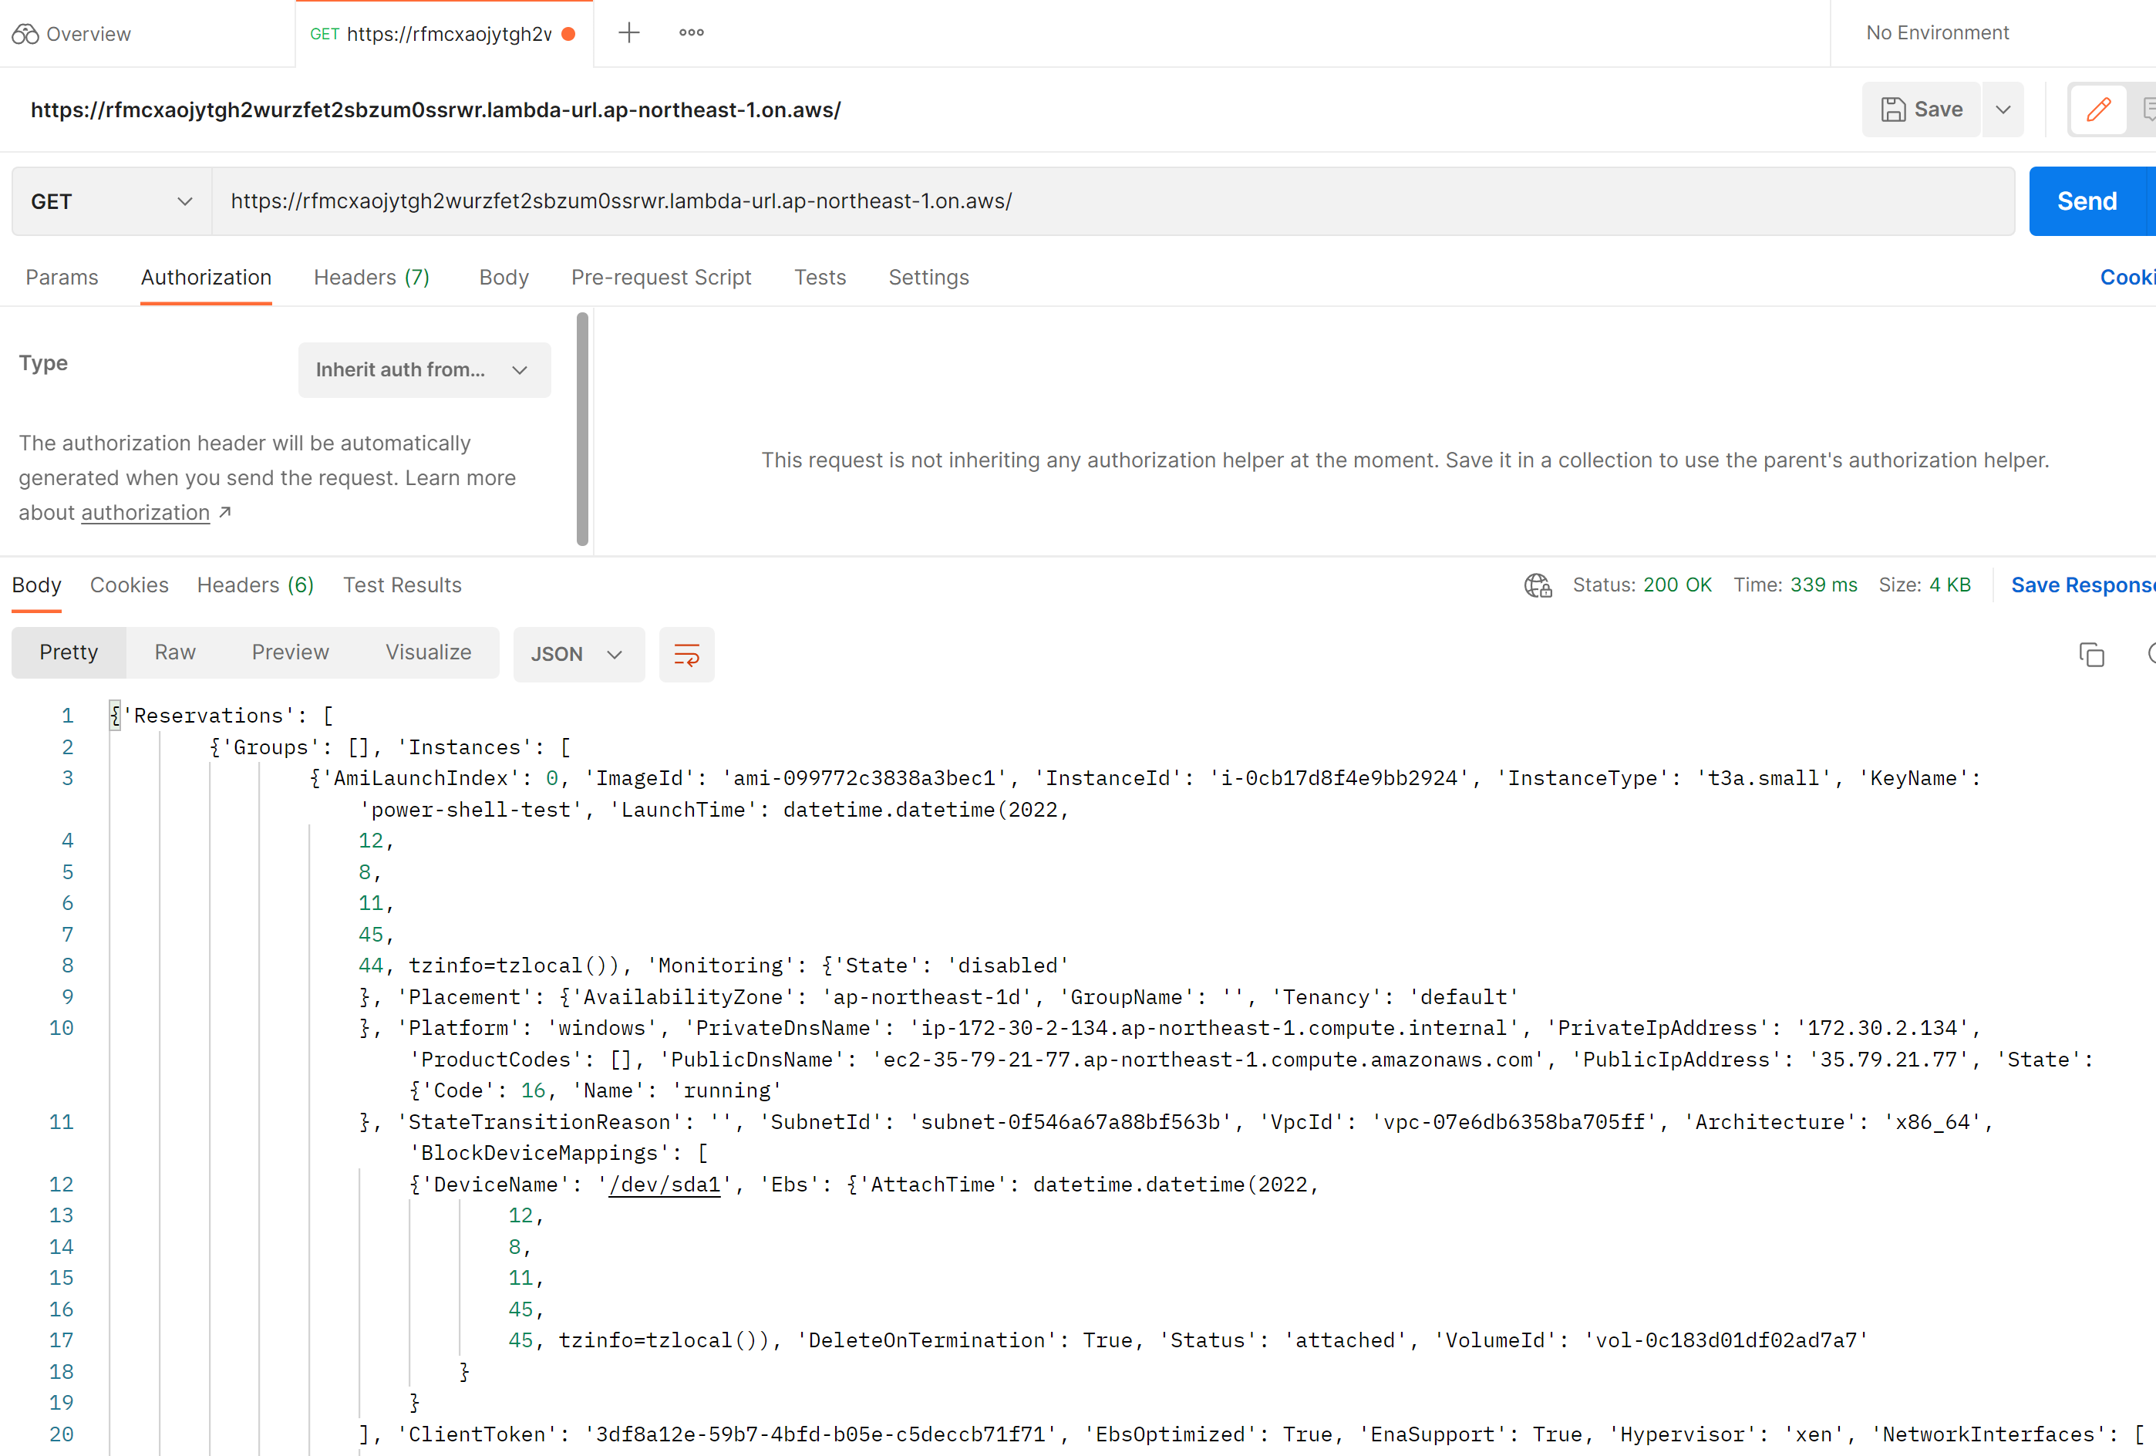Copy the response body using copy icon
This screenshot has width=2156, height=1456.
(x=2092, y=654)
